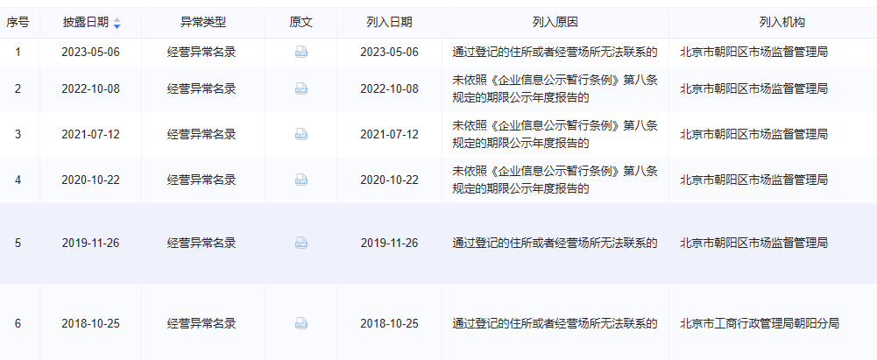Click the 列入机构 column header
This screenshot has width=877, height=360.
[x=782, y=23]
